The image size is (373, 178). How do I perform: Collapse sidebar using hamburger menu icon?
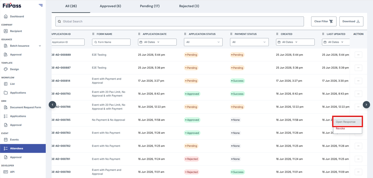pos(41,5)
